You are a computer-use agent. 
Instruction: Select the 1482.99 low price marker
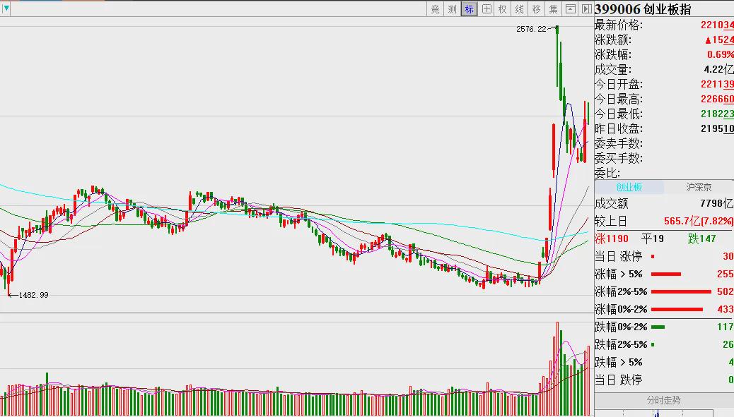pyautogui.click(x=33, y=295)
